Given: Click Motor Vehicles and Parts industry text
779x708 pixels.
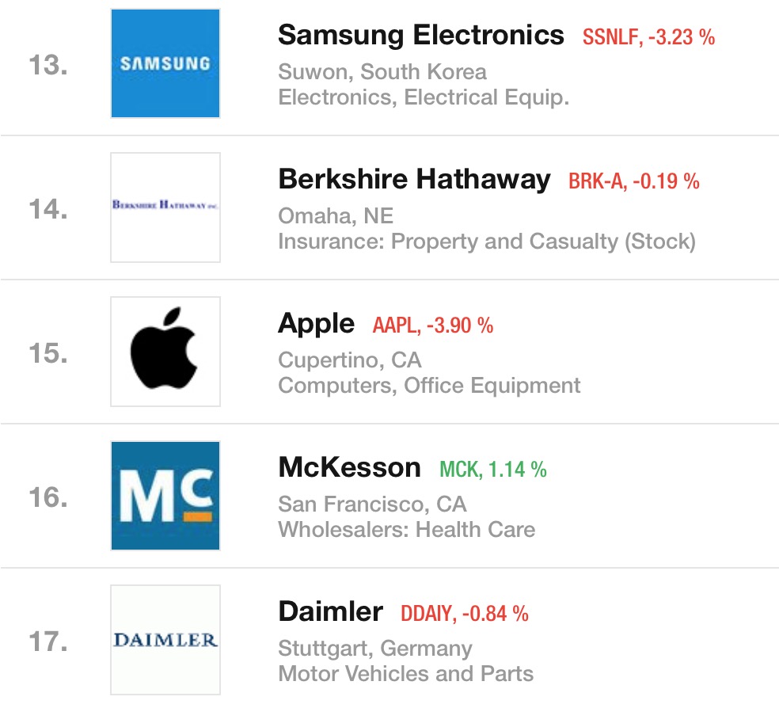Looking at the screenshot, I should (x=405, y=674).
